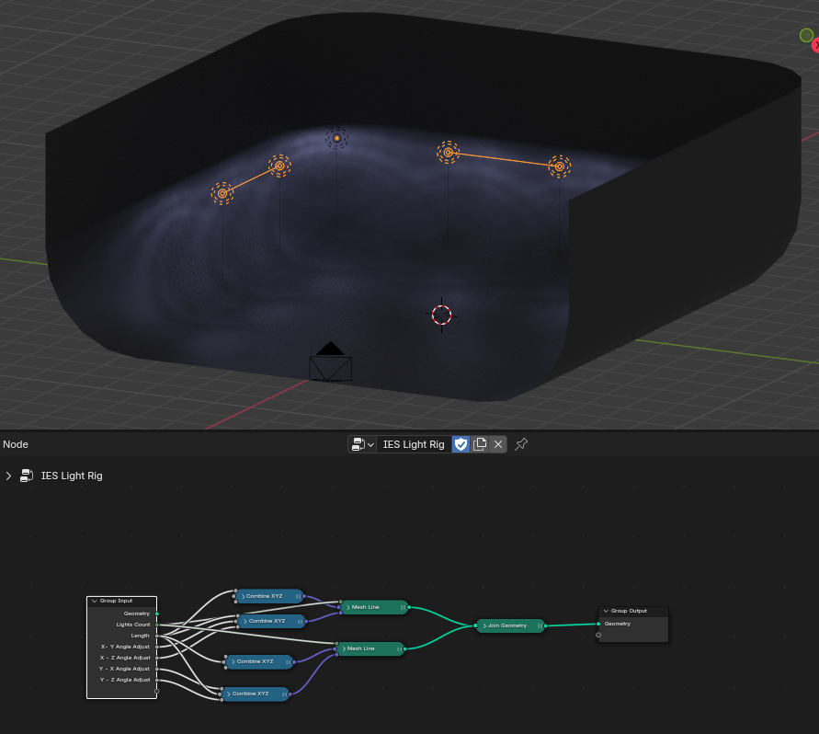Click the IES Light Rig name field
Image resolution: width=819 pixels, height=734 pixels.
pos(414,444)
